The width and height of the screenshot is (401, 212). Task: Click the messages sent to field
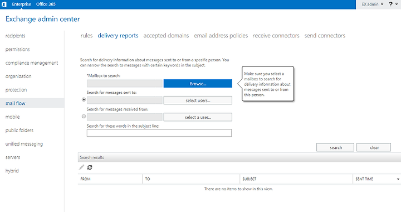coord(125,100)
